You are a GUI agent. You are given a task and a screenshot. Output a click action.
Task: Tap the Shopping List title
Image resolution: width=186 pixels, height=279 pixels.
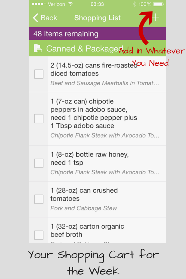pos(97,18)
